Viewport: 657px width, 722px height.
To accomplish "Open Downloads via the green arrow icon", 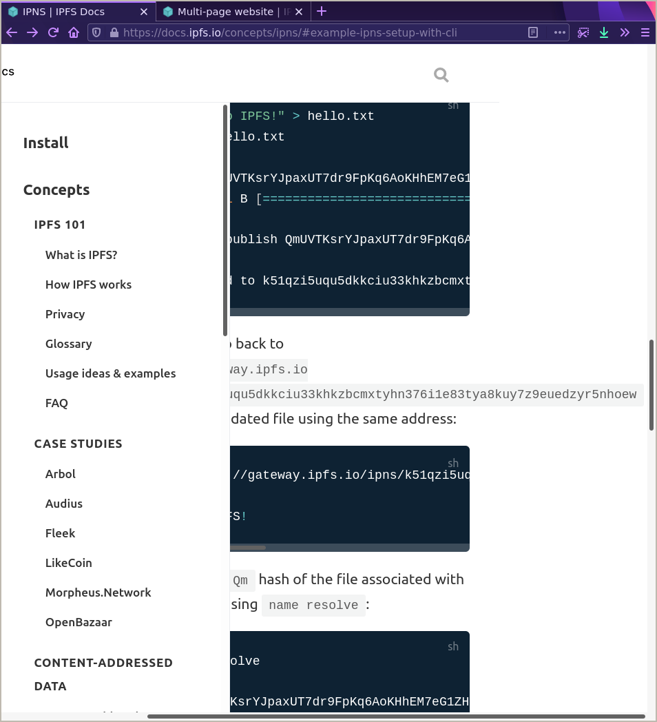I will point(604,32).
